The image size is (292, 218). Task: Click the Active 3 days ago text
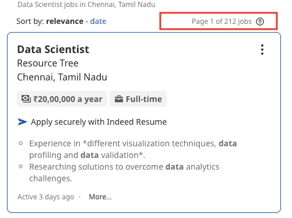coord(46,197)
